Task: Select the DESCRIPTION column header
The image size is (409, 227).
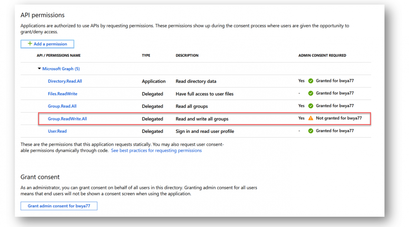Action: pyautogui.click(x=187, y=55)
